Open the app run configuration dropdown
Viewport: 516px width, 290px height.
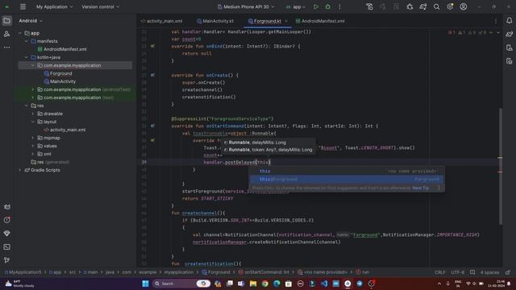coord(296,6)
